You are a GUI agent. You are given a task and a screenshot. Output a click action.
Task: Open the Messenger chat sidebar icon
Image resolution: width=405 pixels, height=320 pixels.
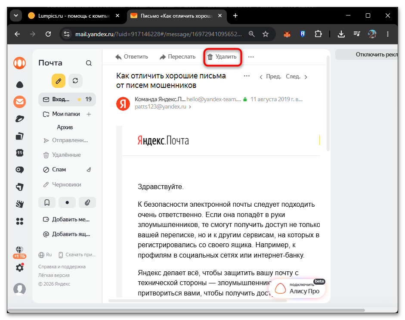pos(20,170)
